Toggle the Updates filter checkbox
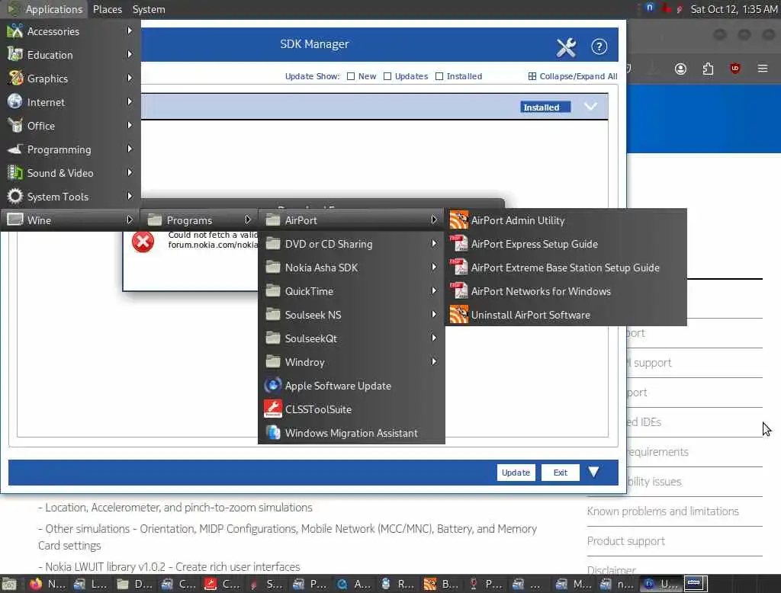The width and height of the screenshot is (781, 593). click(x=387, y=76)
